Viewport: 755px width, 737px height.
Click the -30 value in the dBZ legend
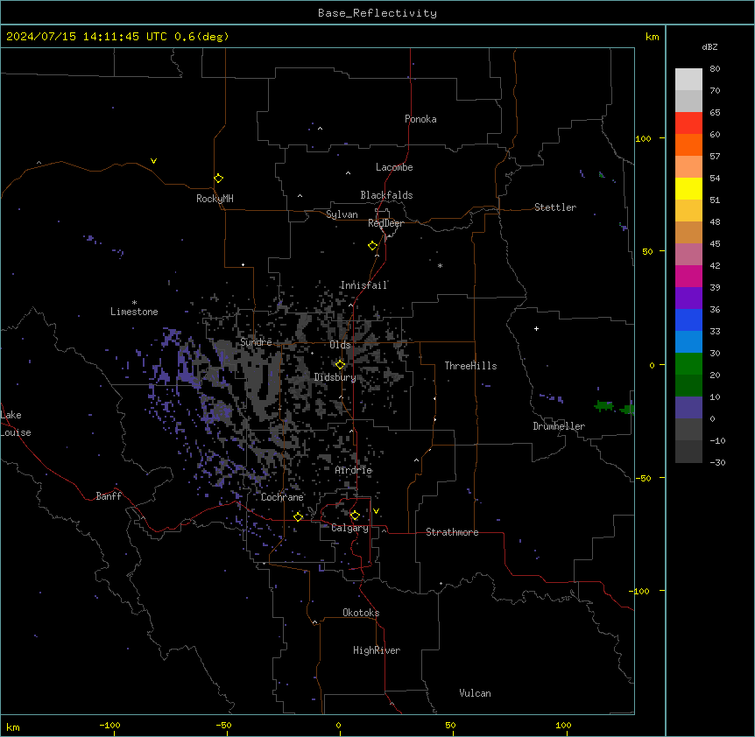coord(717,463)
